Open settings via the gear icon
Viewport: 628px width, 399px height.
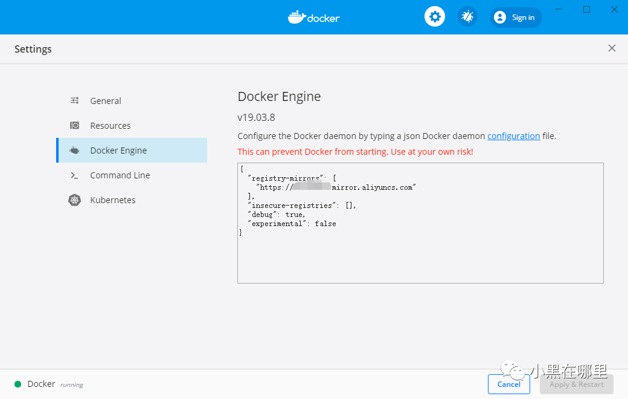point(435,17)
